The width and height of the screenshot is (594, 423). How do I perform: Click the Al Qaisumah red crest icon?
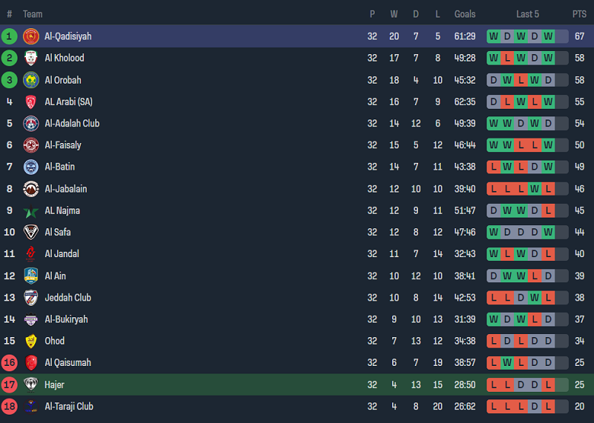(31, 363)
